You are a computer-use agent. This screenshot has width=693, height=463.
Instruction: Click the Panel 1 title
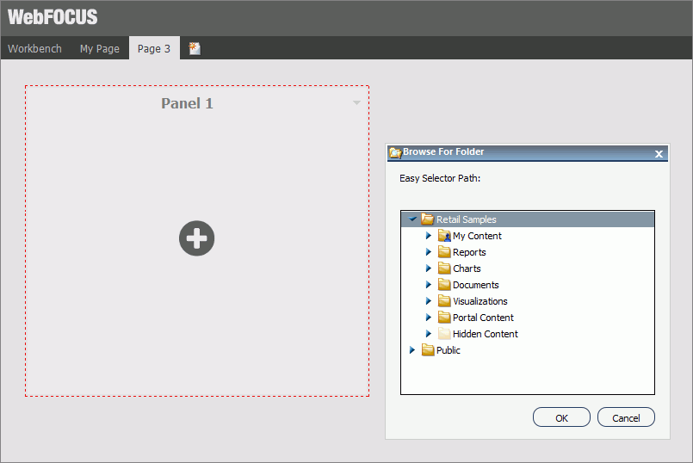187,103
